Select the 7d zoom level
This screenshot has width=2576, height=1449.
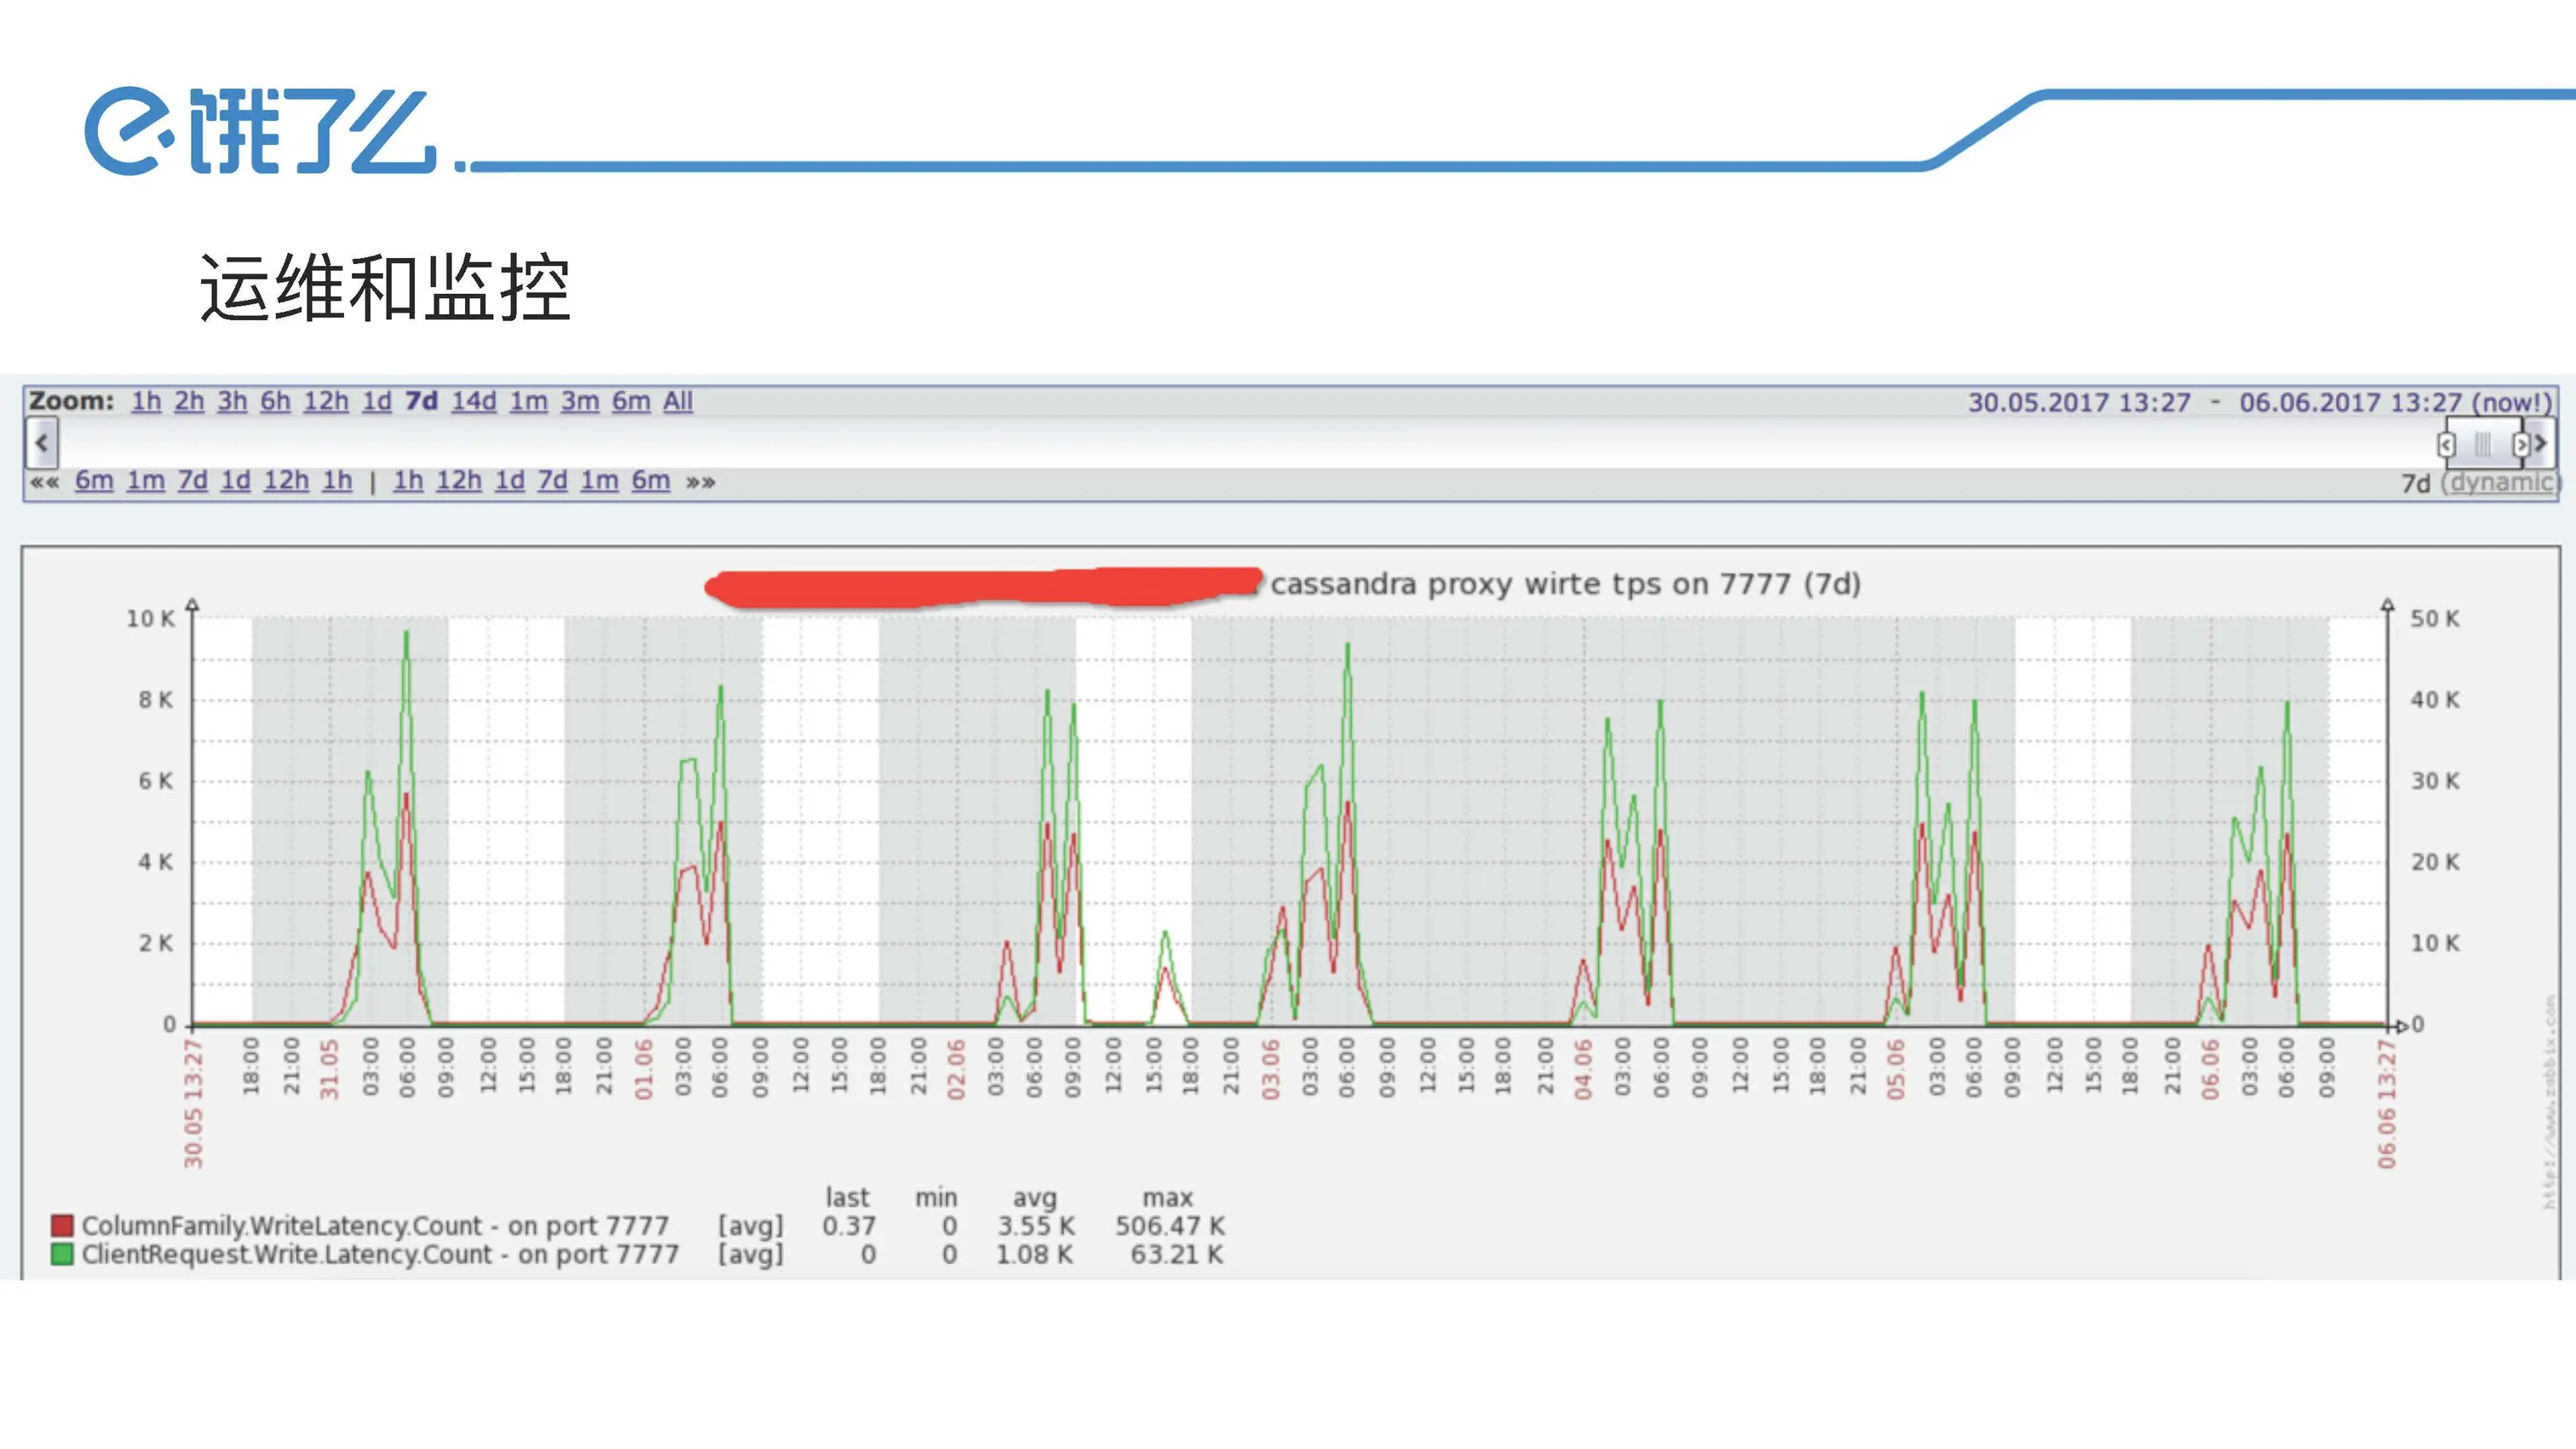(x=421, y=401)
